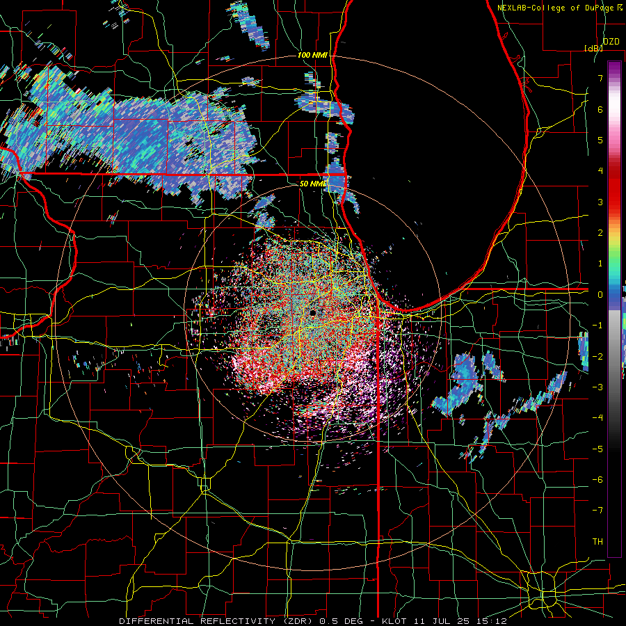The image size is (626, 626).
Task: Click the -3 value on the color scale
Action: click(597, 387)
